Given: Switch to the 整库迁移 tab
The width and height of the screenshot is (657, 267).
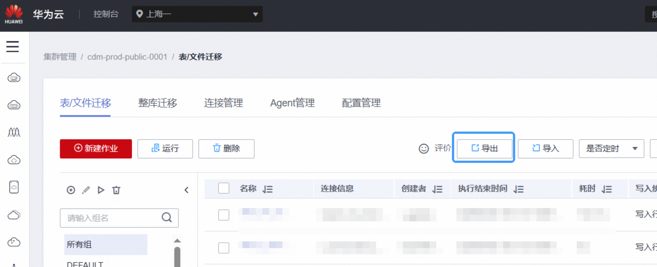Looking at the screenshot, I should pos(158,103).
